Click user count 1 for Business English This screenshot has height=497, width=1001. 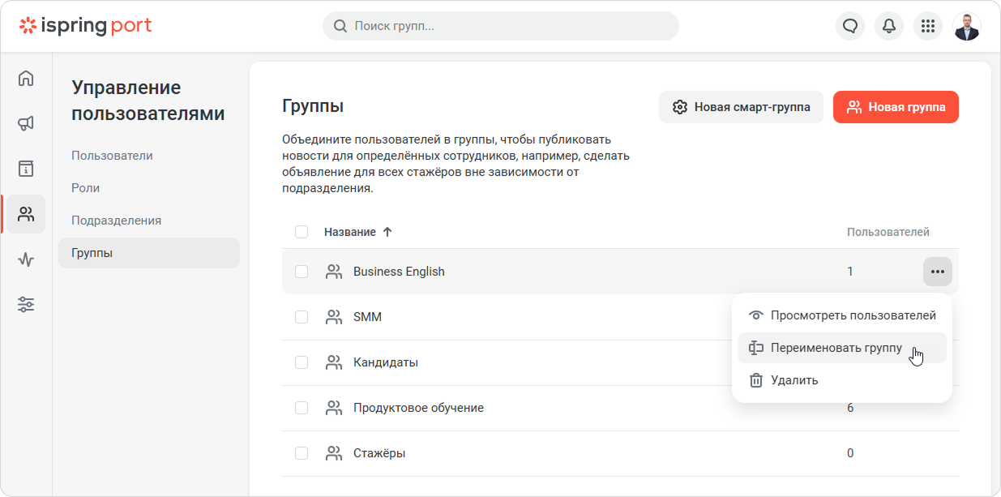click(850, 272)
